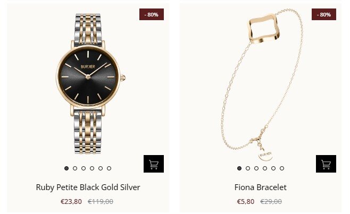The width and height of the screenshot is (350, 214).
Task: Select third image dot under Ruby Petite watch
Action: [84, 168]
